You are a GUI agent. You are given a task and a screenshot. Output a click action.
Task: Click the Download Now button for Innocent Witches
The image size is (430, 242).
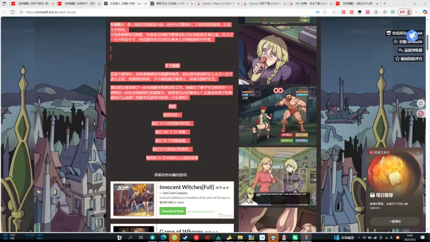pyautogui.click(x=173, y=211)
